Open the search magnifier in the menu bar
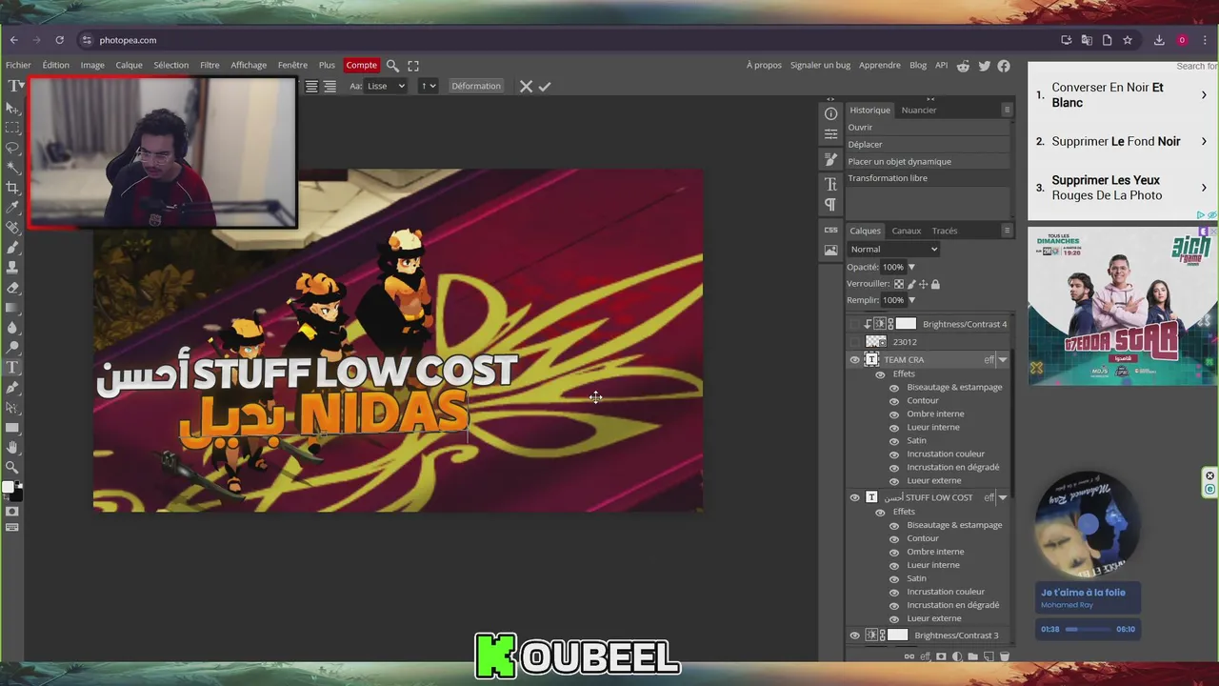This screenshot has width=1219, height=686. coord(392,65)
